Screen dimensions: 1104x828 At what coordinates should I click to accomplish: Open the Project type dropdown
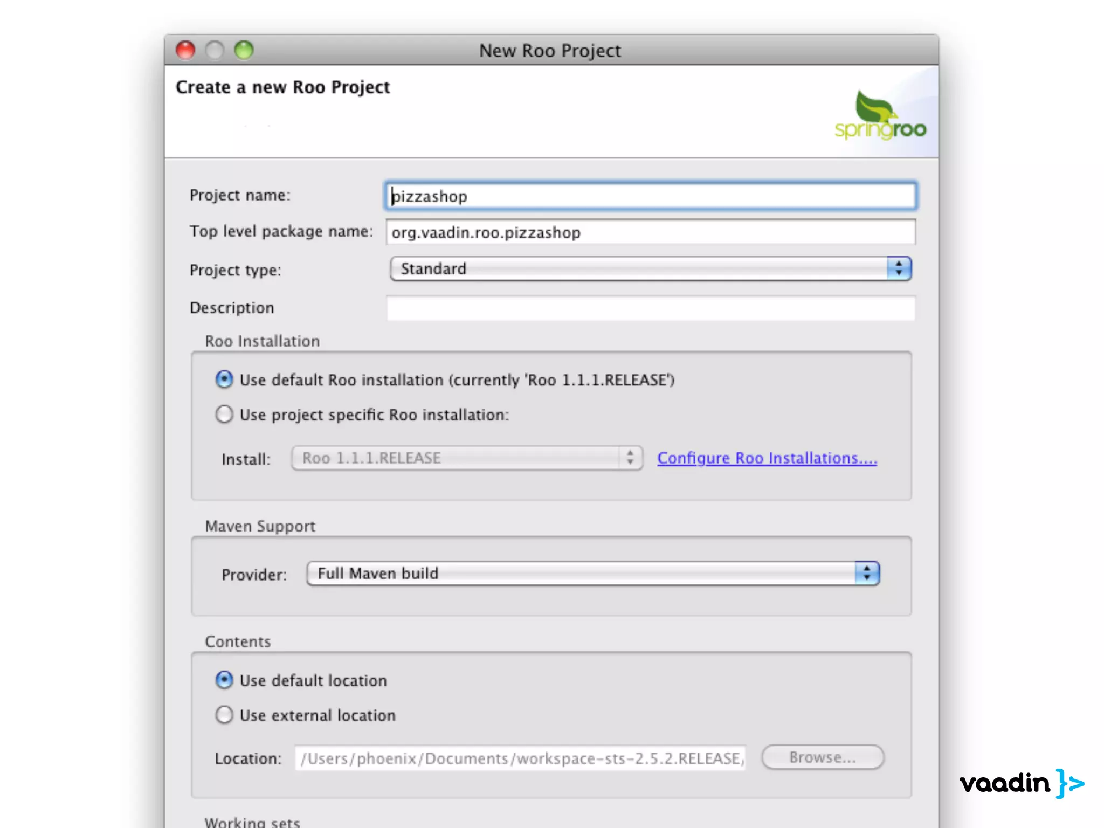(650, 268)
